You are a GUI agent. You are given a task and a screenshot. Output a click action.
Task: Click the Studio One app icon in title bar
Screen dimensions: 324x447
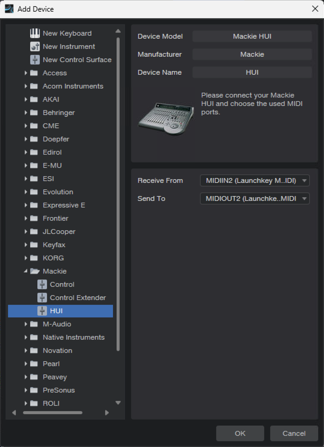[x=9, y=9]
